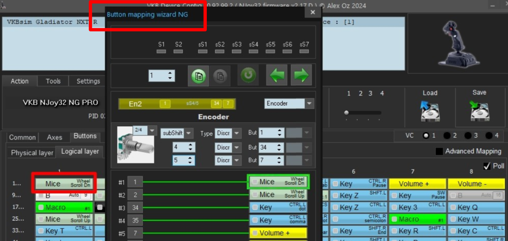Select the wizard Mice Wheel Scroll Up mapping

click(x=278, y=194)
